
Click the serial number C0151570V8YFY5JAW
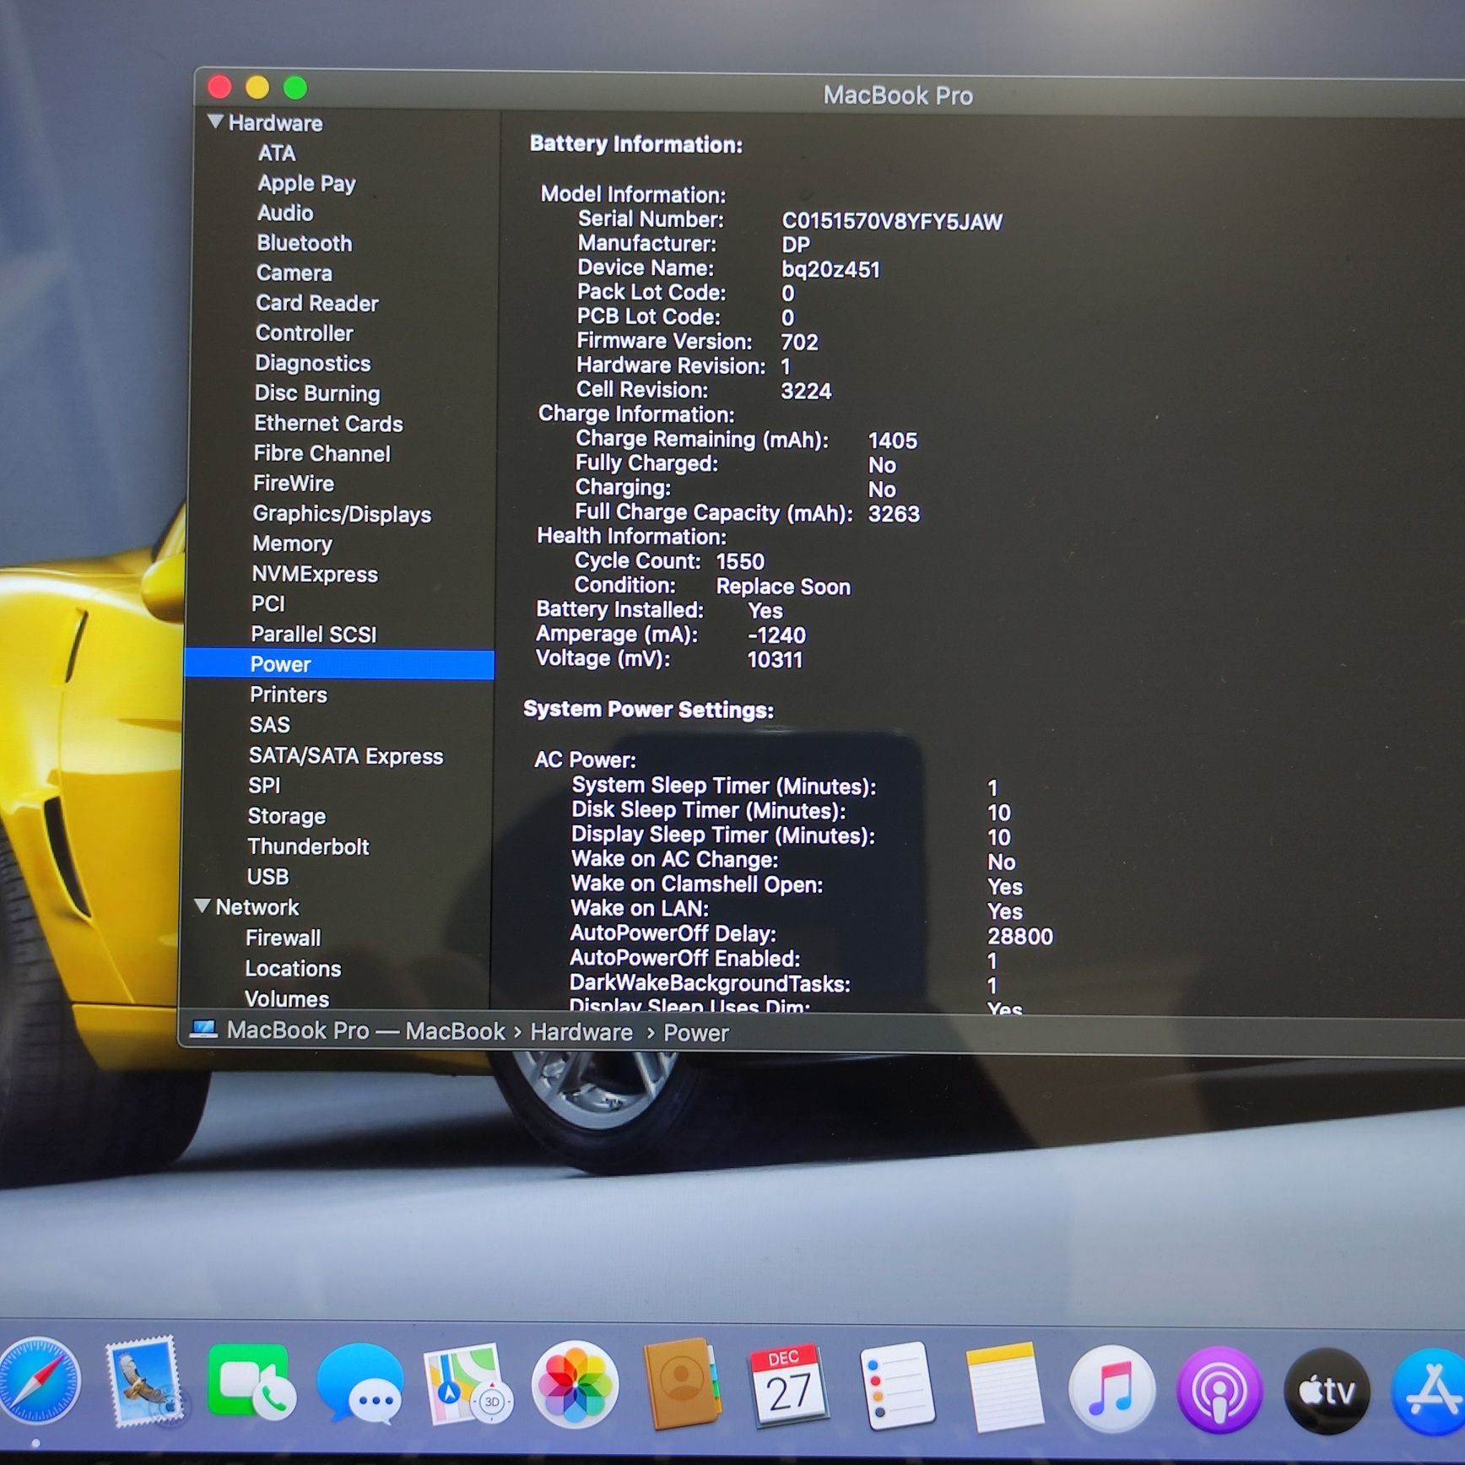[892, 221]
